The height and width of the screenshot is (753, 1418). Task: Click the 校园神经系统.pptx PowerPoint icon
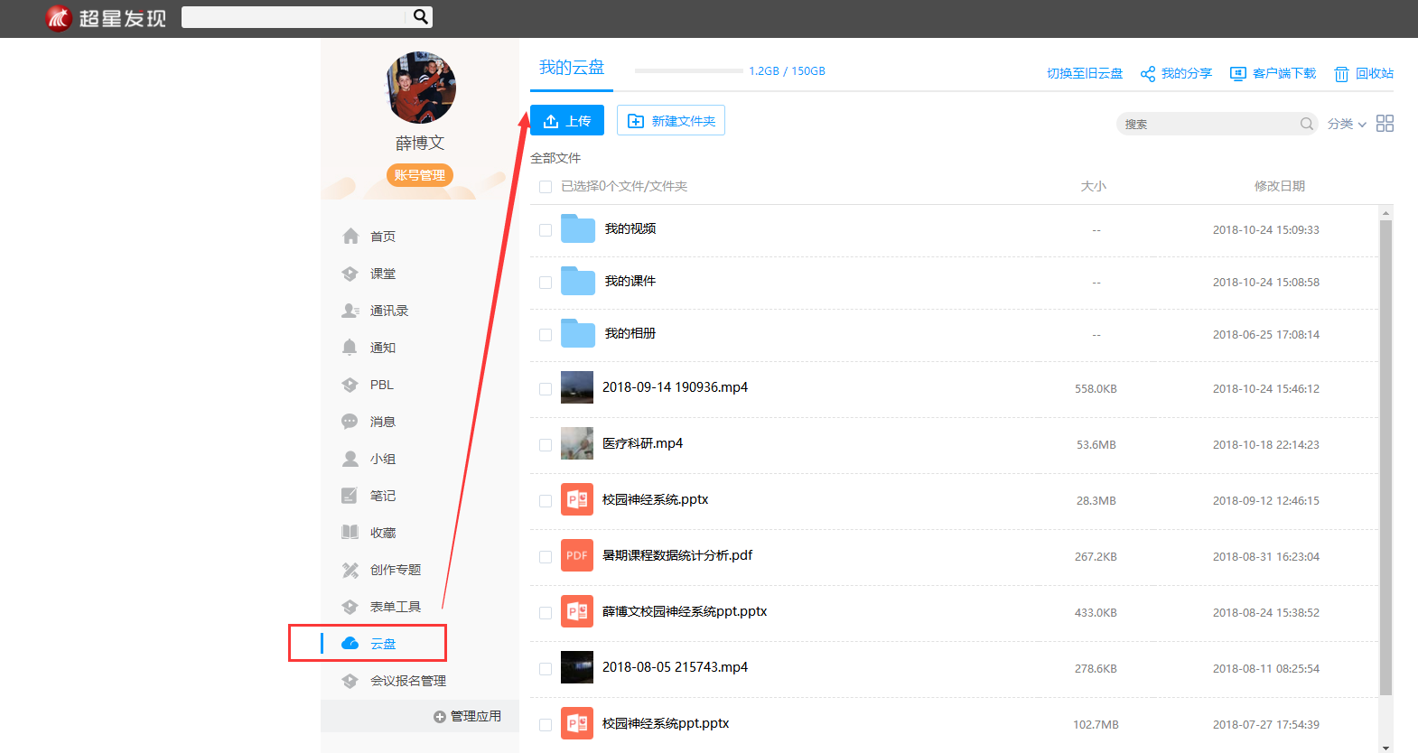[577, 499]
